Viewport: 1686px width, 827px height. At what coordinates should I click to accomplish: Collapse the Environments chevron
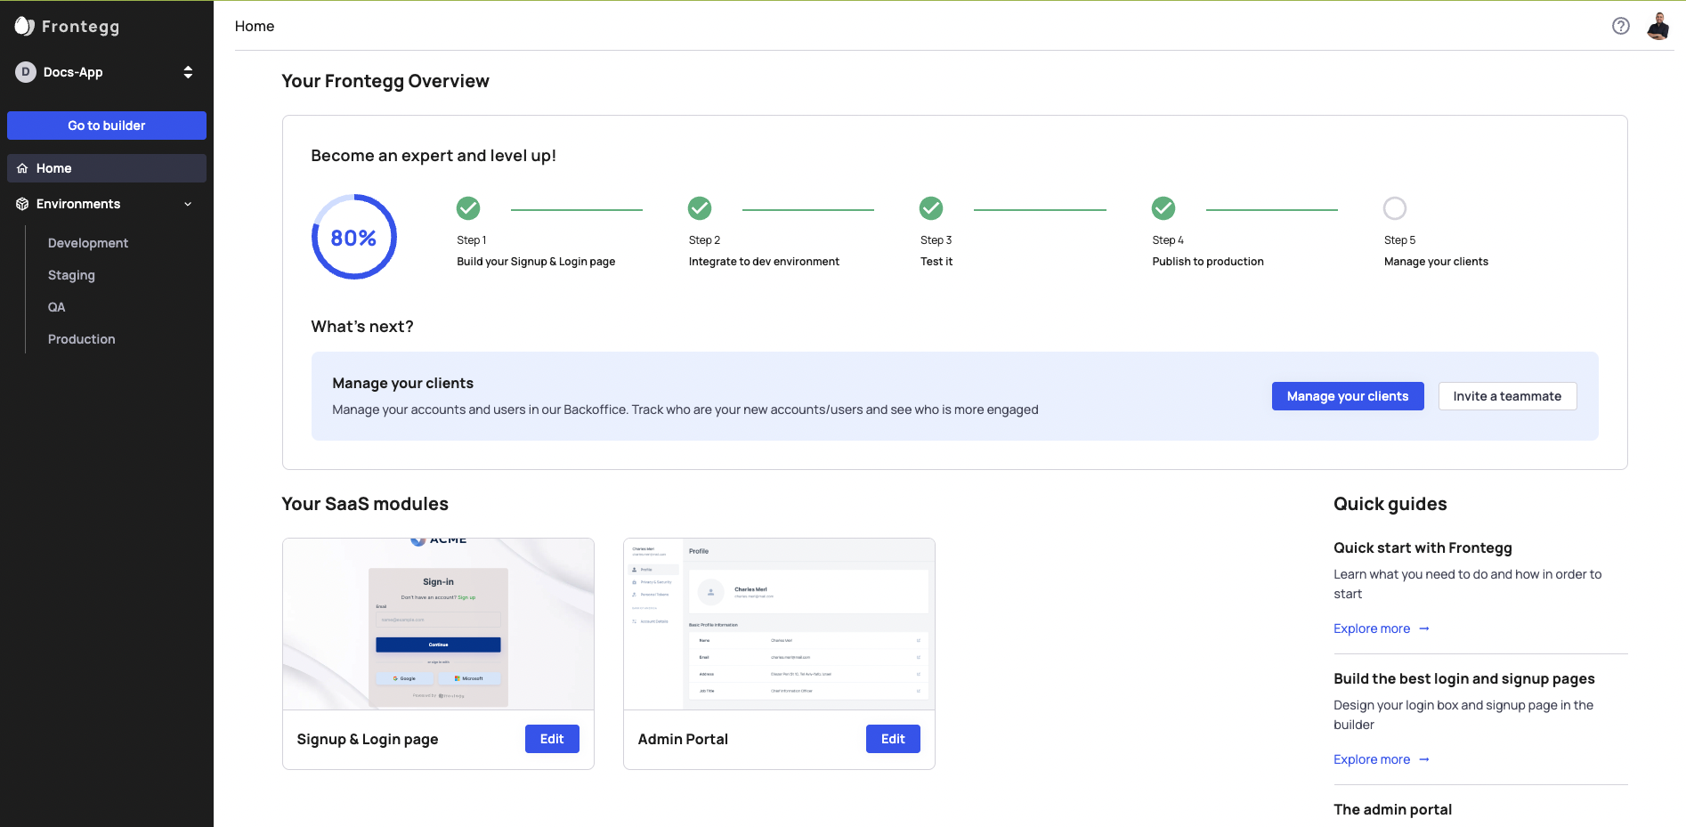coord(188,204)
